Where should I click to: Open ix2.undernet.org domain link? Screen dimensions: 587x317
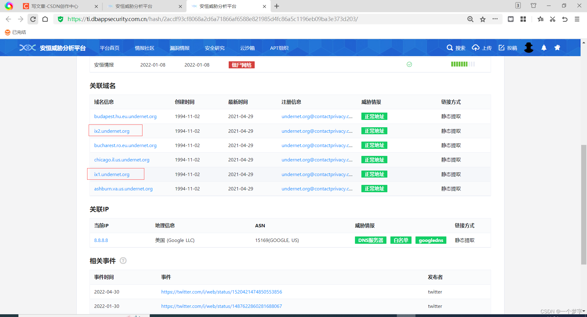point(112,131)
